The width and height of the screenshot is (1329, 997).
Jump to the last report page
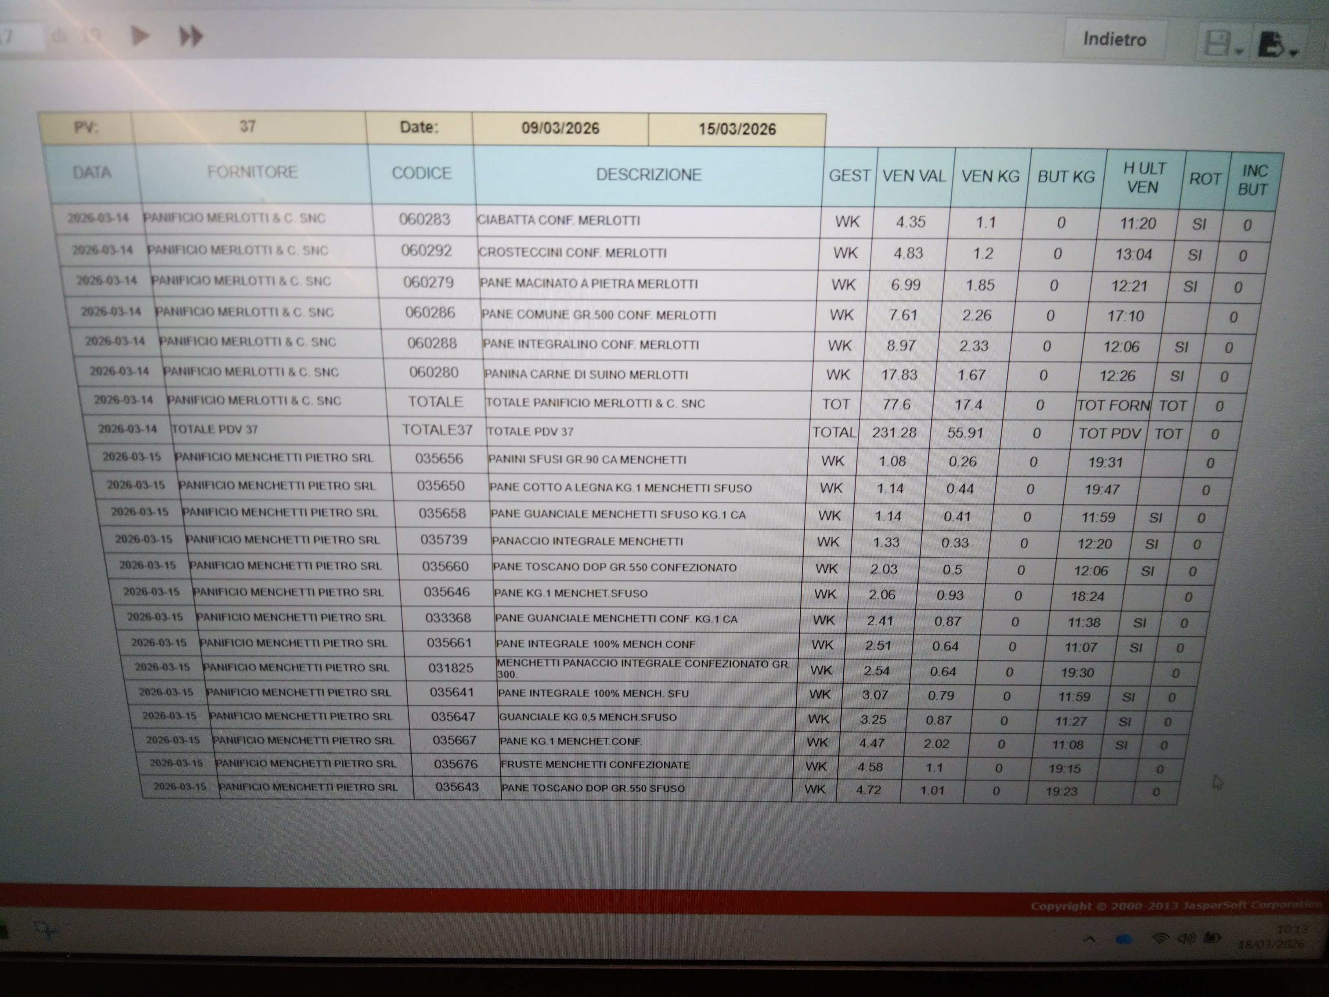tap(191, 37)
